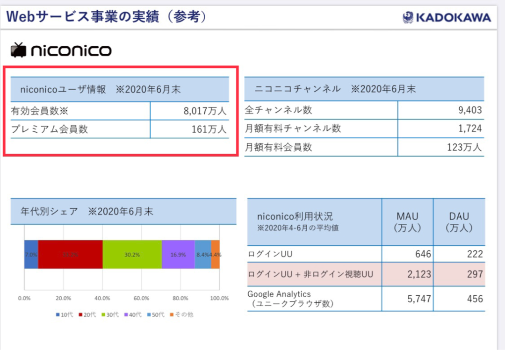Click the DAU value '222'
This screenshot has height=350, width=505.
tap(475, 254)
